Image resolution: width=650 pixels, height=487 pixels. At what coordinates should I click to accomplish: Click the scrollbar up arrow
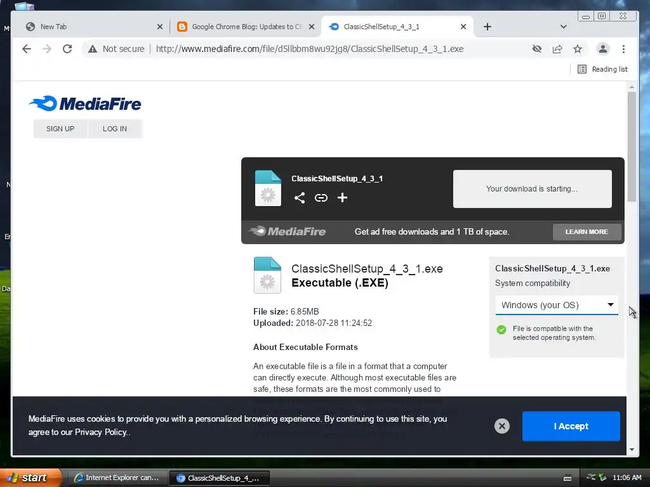point(632,88)
